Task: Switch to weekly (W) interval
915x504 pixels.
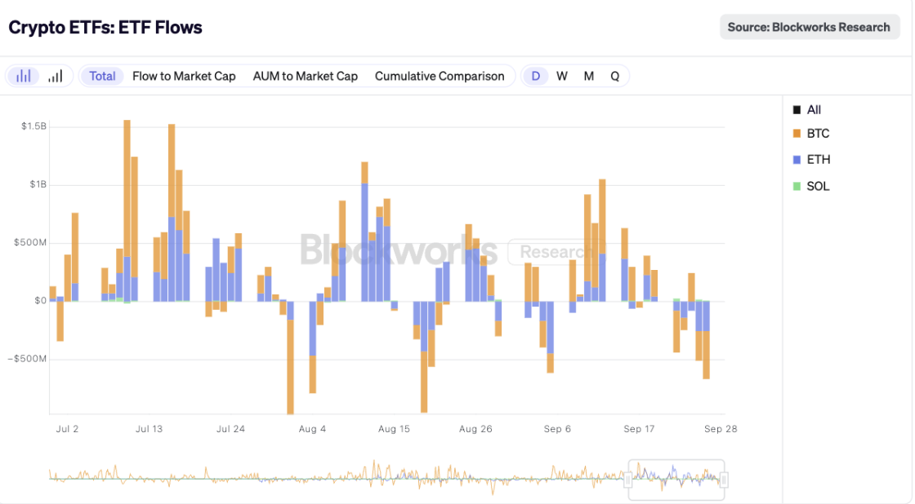Action: tap(562, 76)
